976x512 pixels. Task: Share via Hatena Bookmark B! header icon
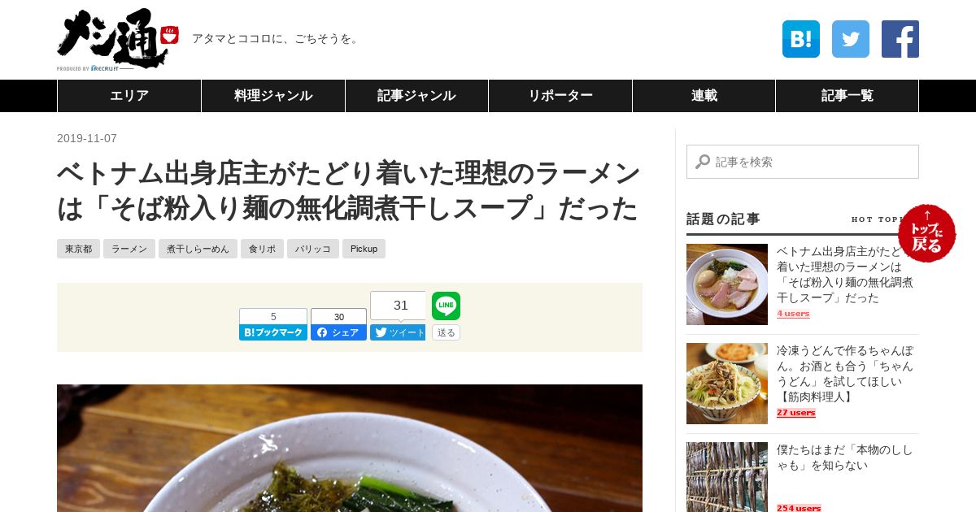point(801,39)
